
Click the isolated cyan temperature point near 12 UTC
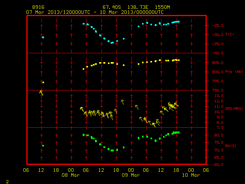(43, 38)
